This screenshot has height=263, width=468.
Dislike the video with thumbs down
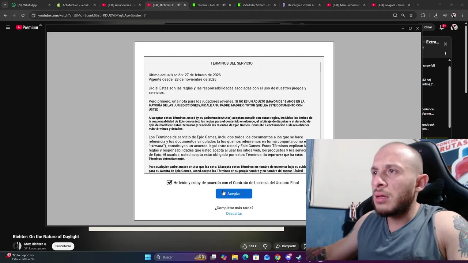pos(265,246)
